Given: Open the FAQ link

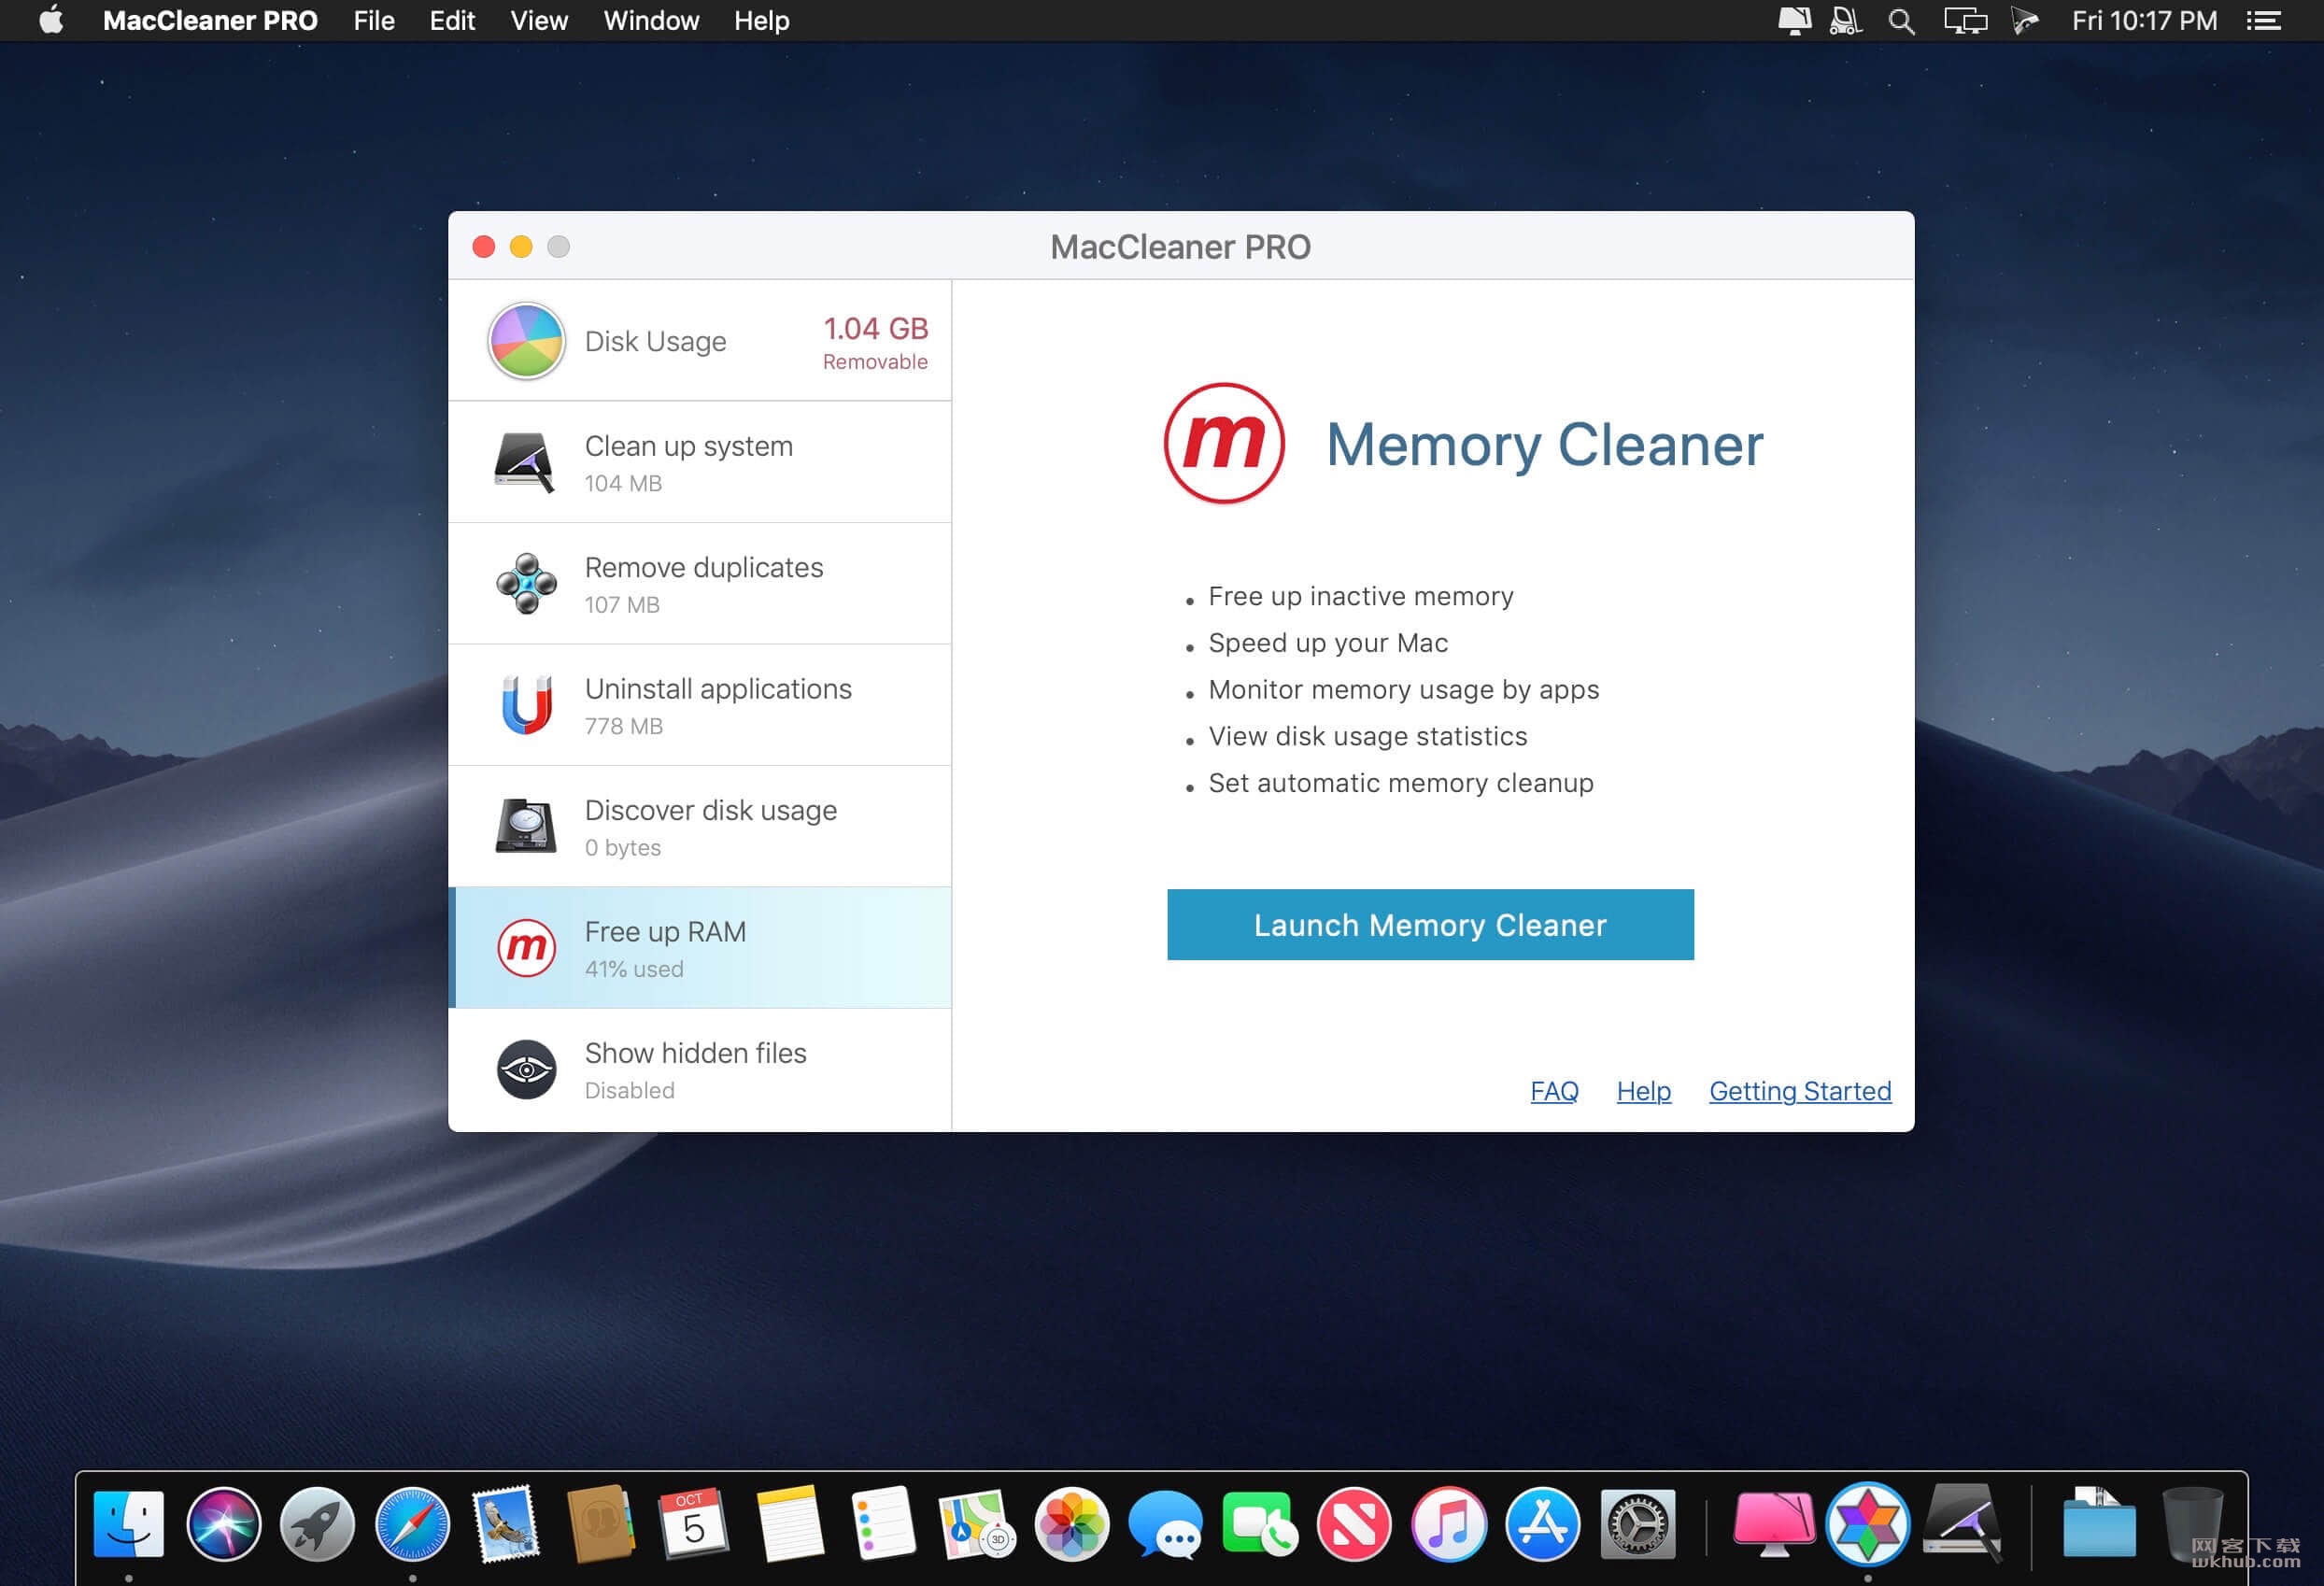Looking at the screenshot, I should [x=1554, y=1091].
